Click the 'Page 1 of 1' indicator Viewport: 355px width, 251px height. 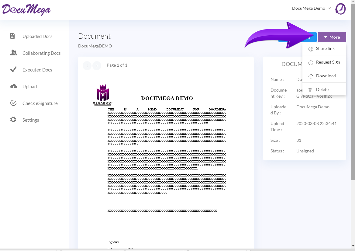coord(117,65)
